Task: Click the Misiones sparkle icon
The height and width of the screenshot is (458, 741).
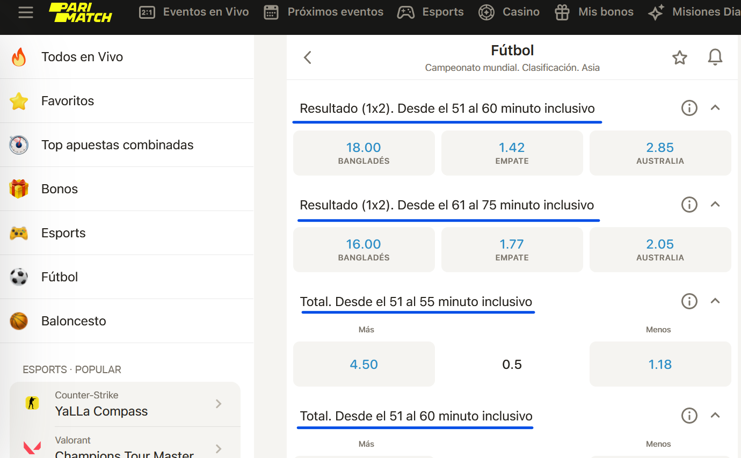Action: (x=656, y=12)
